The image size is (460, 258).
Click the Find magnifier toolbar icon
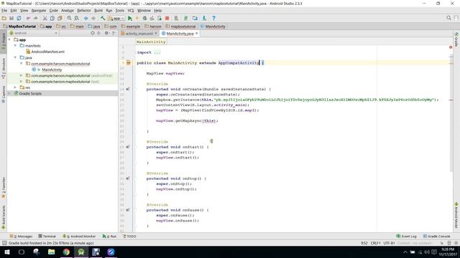[69, 18]
